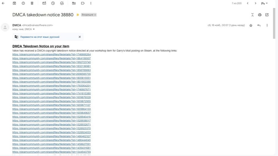This screenshot has width=278, height=156.
Task: Add email to Tasks
Action: (62, 3)
